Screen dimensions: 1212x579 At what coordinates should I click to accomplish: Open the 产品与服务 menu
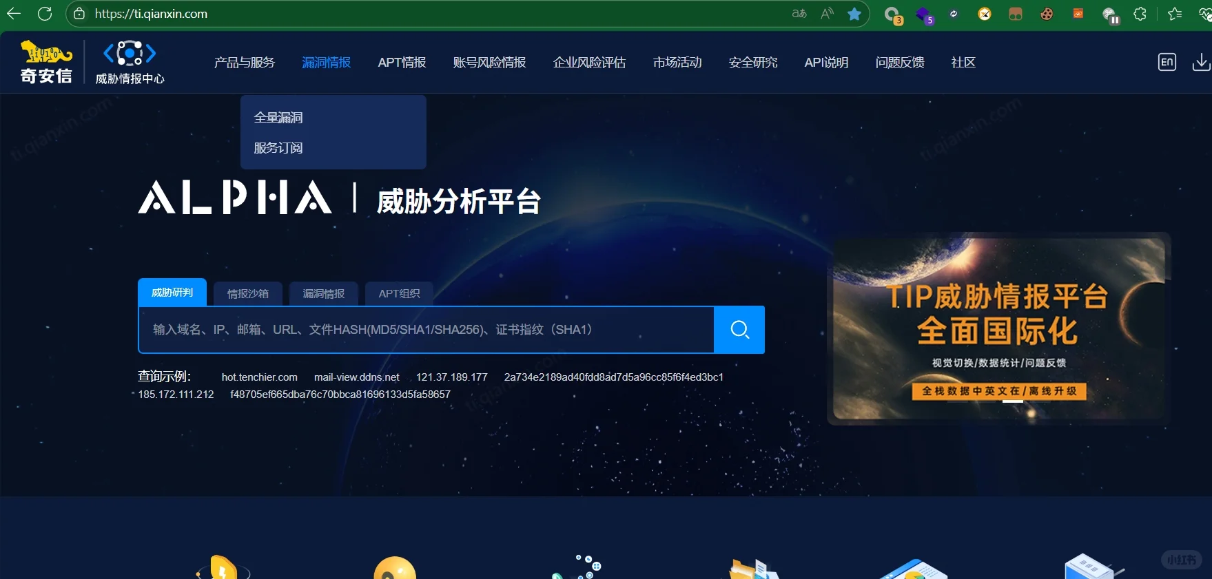[245, 63]
